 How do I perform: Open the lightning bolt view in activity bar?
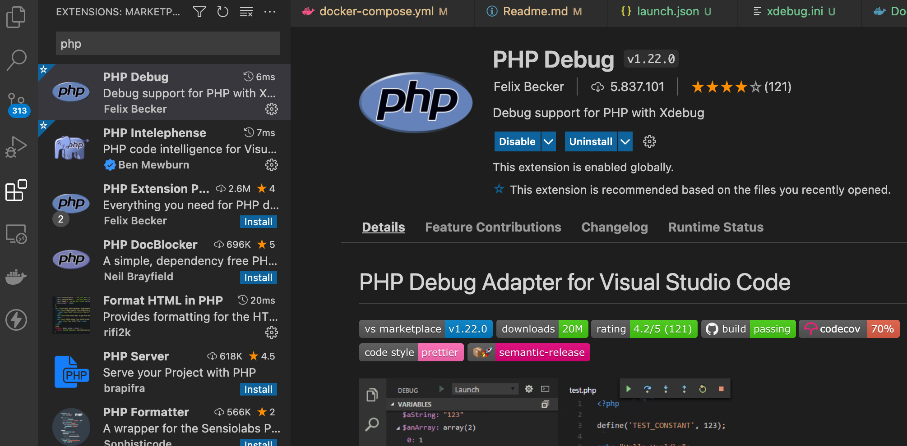(x=16, y=320)
